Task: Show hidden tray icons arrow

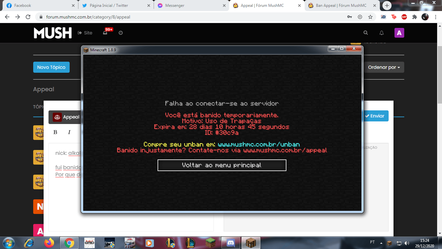Action: coord(381,243)
